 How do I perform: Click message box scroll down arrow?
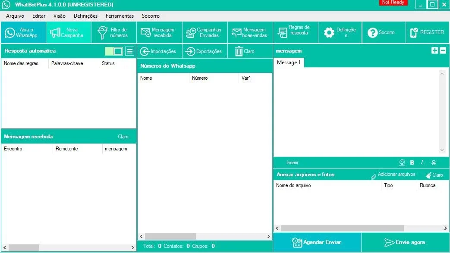pyautogui.click(x=442, y=150)
